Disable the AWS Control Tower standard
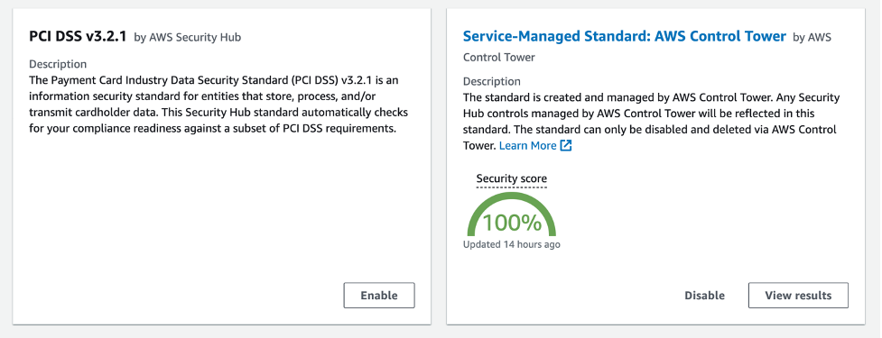The width and height of the screenshot is (882, 338). tap(704, 296)
